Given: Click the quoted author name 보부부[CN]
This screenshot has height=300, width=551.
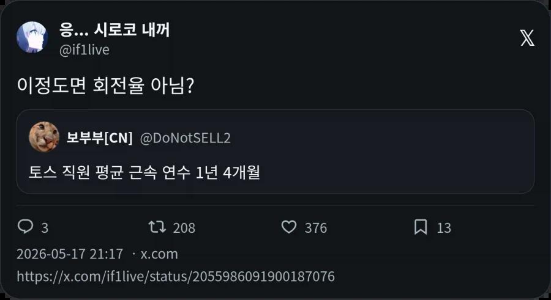Looking at the screenshot, I should [x=99, y=137].
